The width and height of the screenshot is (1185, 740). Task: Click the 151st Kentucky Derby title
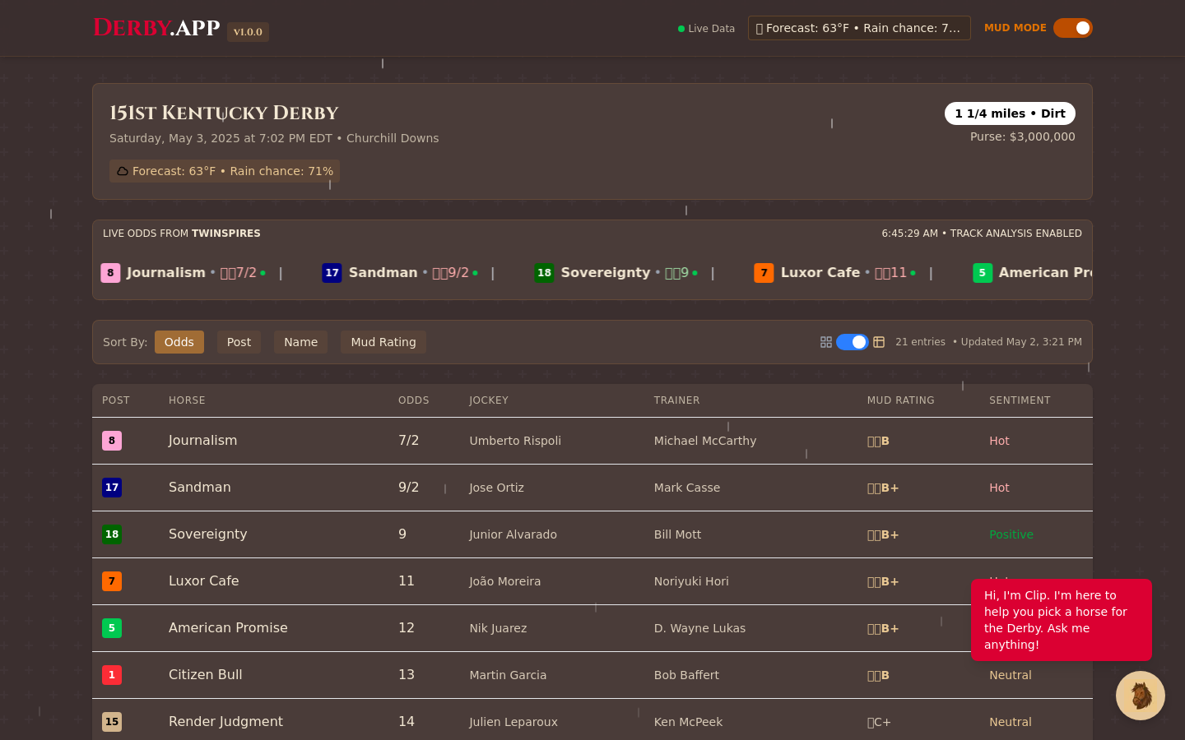224,113
